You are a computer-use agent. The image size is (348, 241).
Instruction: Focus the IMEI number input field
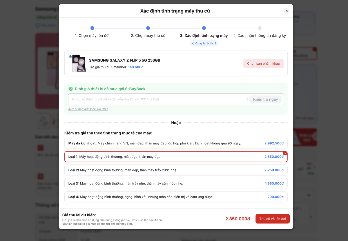click(x=158, y=99)
